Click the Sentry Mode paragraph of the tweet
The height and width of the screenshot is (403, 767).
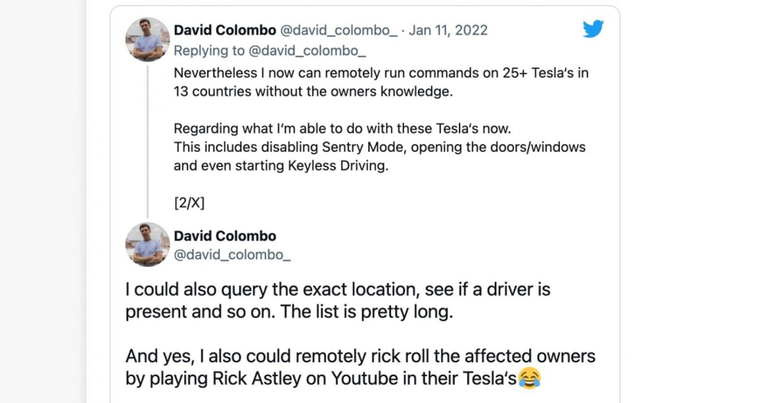click(x=380, y=147)
